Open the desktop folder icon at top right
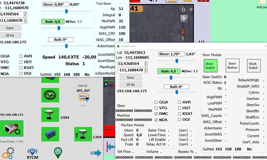 pyautogui.click(x=262, y=2)
